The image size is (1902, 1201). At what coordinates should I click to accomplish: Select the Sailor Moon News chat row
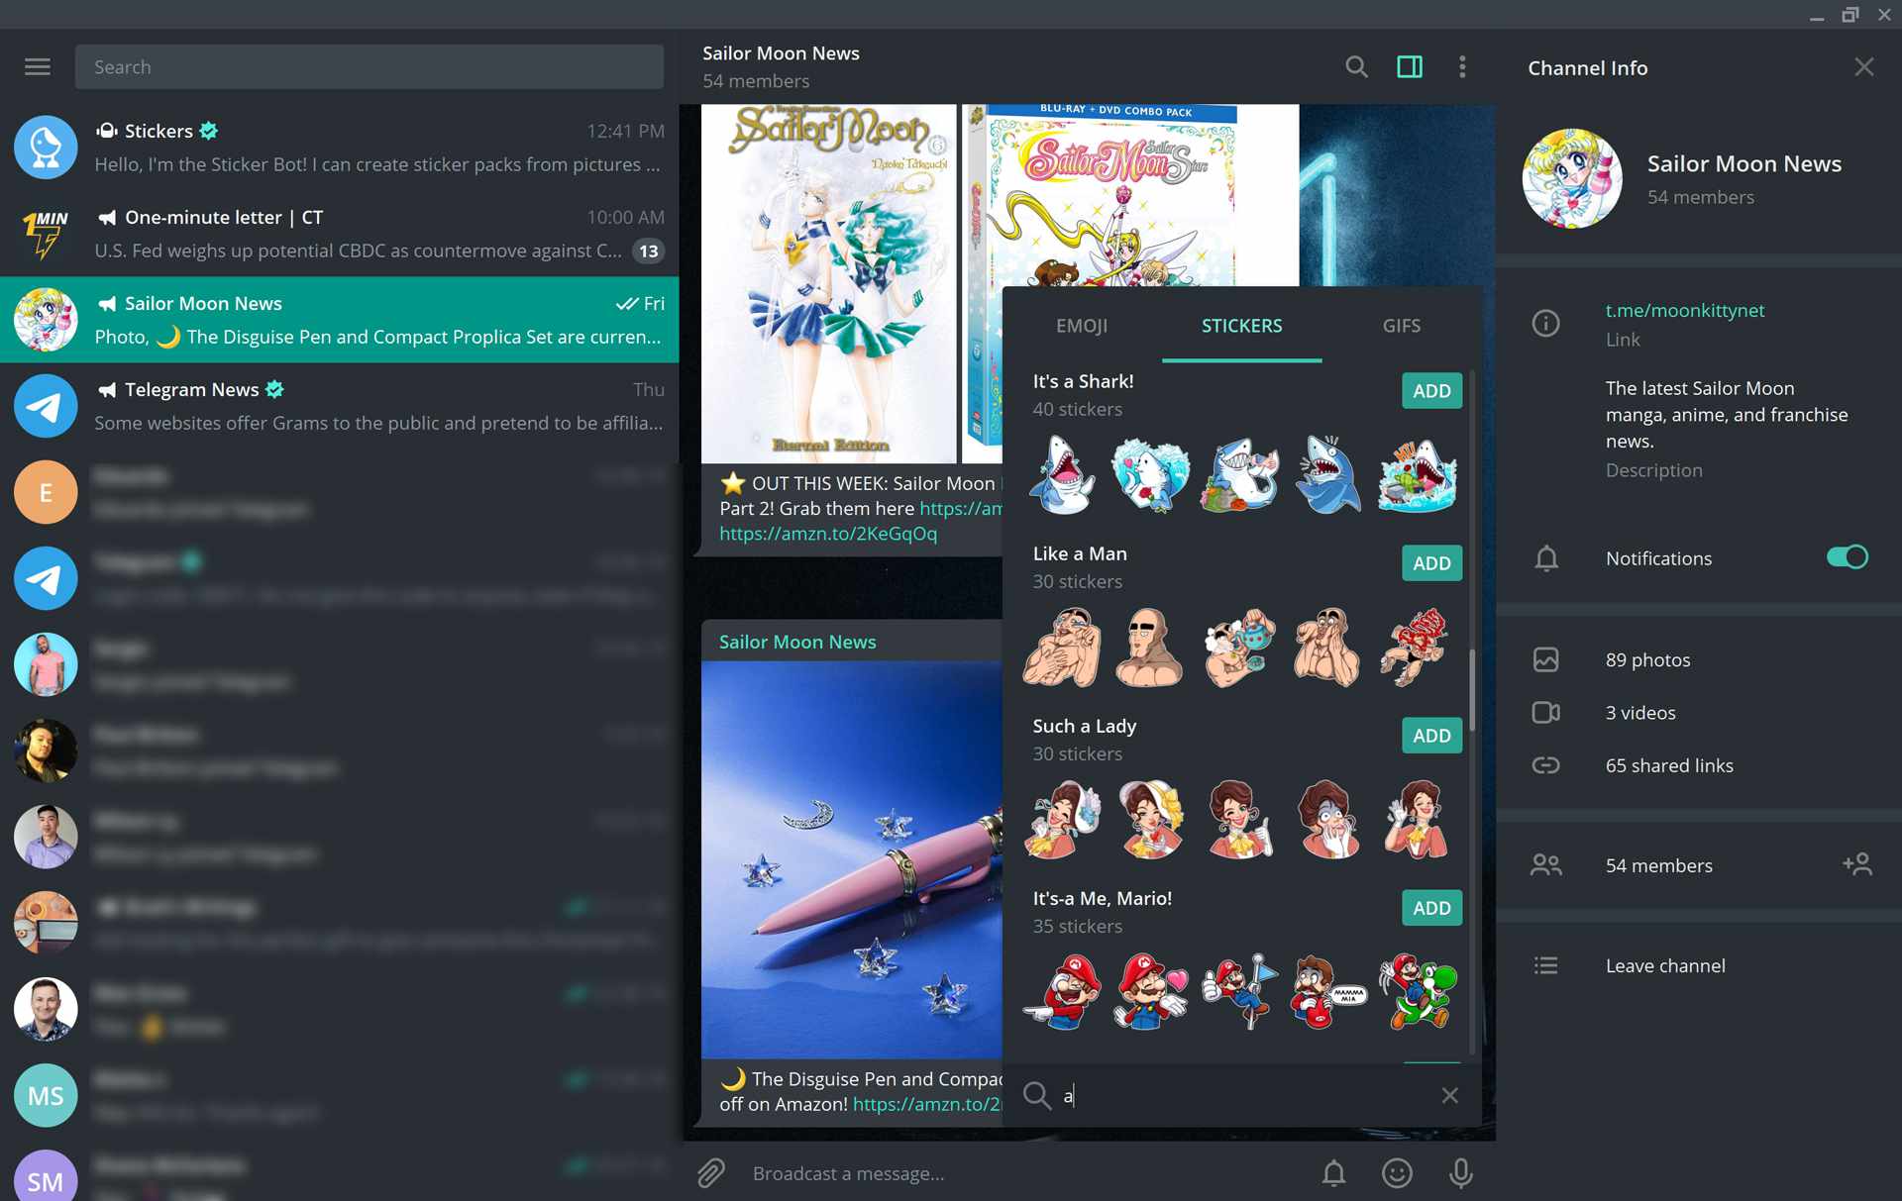coord(339,320)
